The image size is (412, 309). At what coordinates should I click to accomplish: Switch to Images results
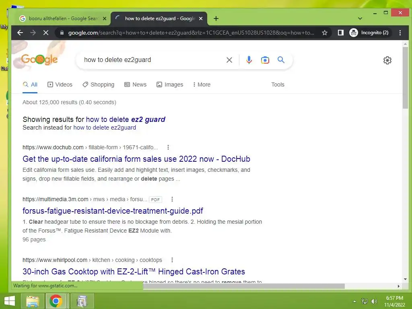(170, 84)
